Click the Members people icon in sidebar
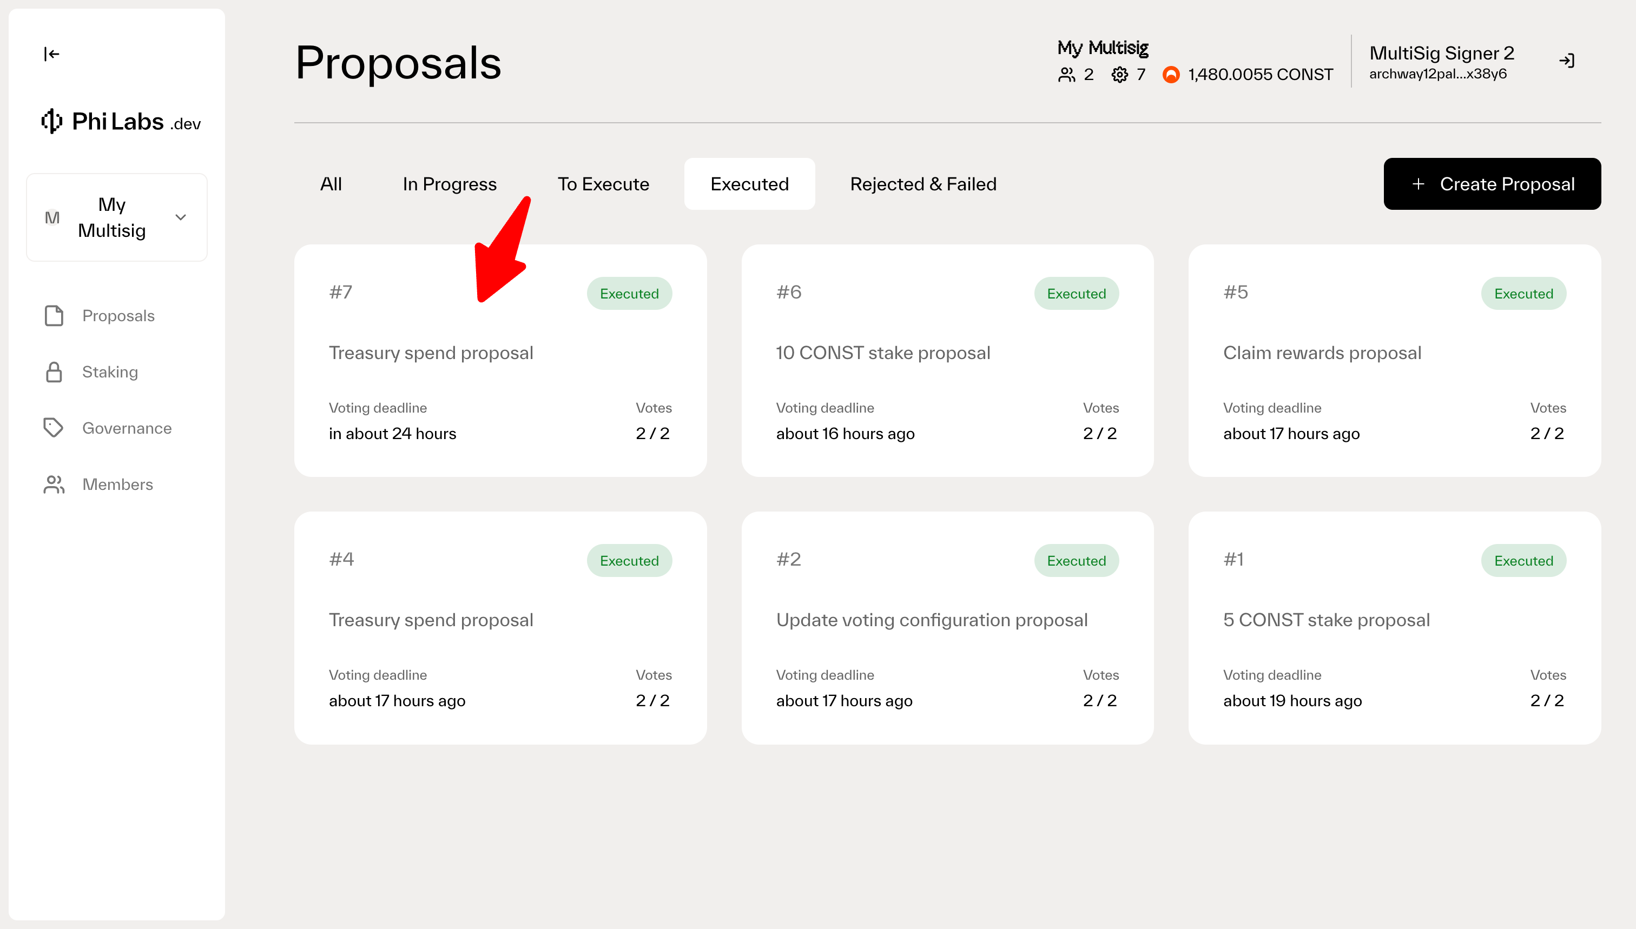Viewport: 1636px width, 929px height. click(54, 485)
